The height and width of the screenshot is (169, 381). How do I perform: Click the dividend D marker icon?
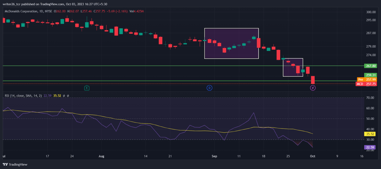[209, 88]
